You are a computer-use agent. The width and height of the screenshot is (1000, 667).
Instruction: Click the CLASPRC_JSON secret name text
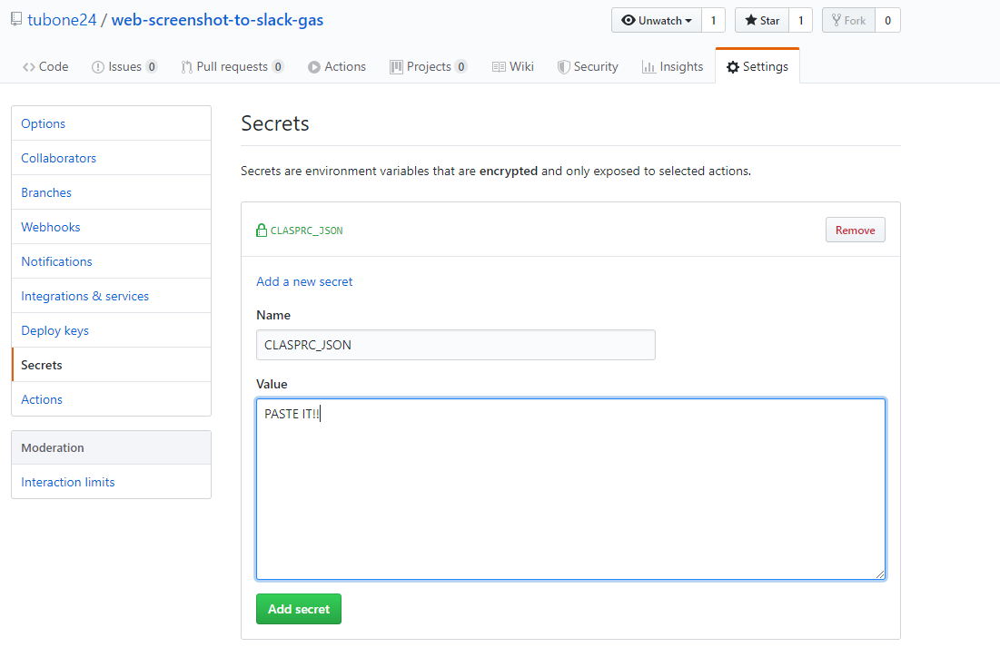pyautogui.click(x=306, y=231)
